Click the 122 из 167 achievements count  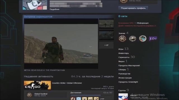108,92
